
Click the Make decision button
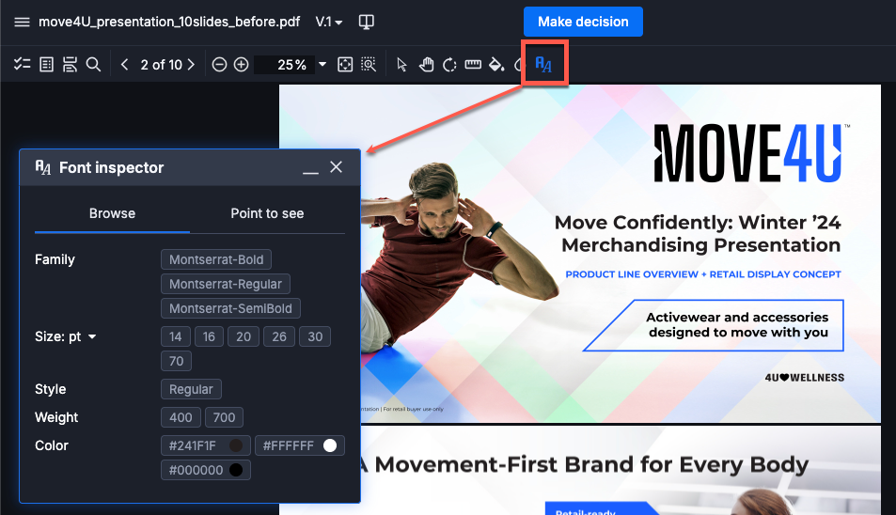click(583, 22)
